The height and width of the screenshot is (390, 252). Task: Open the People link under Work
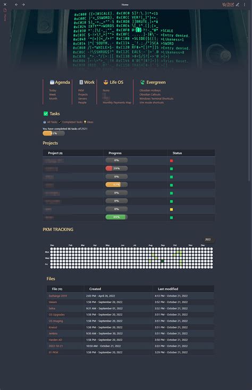coord(82,103)
